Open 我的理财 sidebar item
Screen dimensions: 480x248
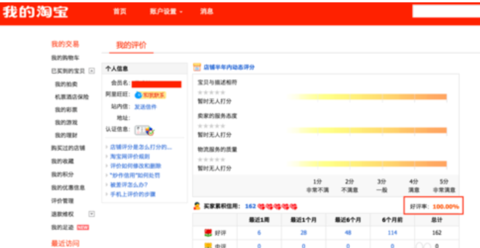click(x=66, y=135)
